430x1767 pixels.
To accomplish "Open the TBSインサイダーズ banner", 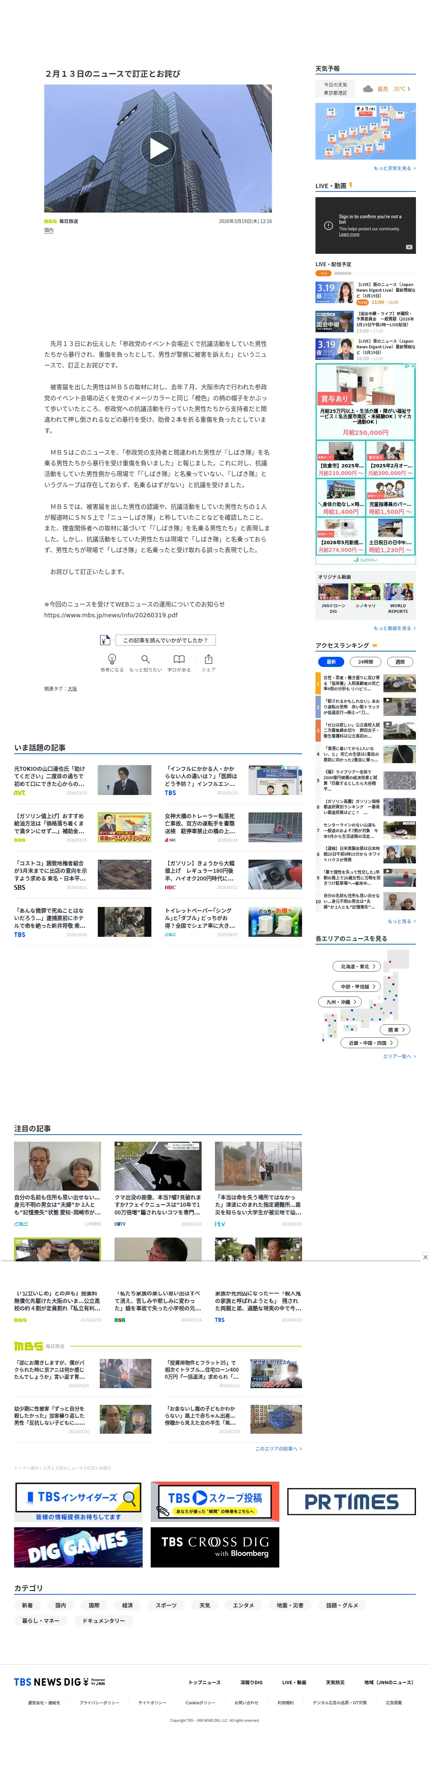I will click(78, 1501).
